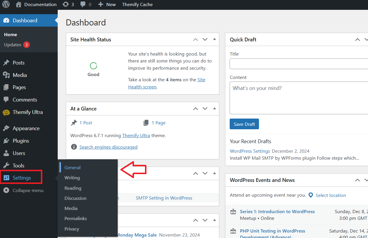Open the Media library icon in sidebar
This screenshot has width=368, height=238.
click(x=6, y=75)
